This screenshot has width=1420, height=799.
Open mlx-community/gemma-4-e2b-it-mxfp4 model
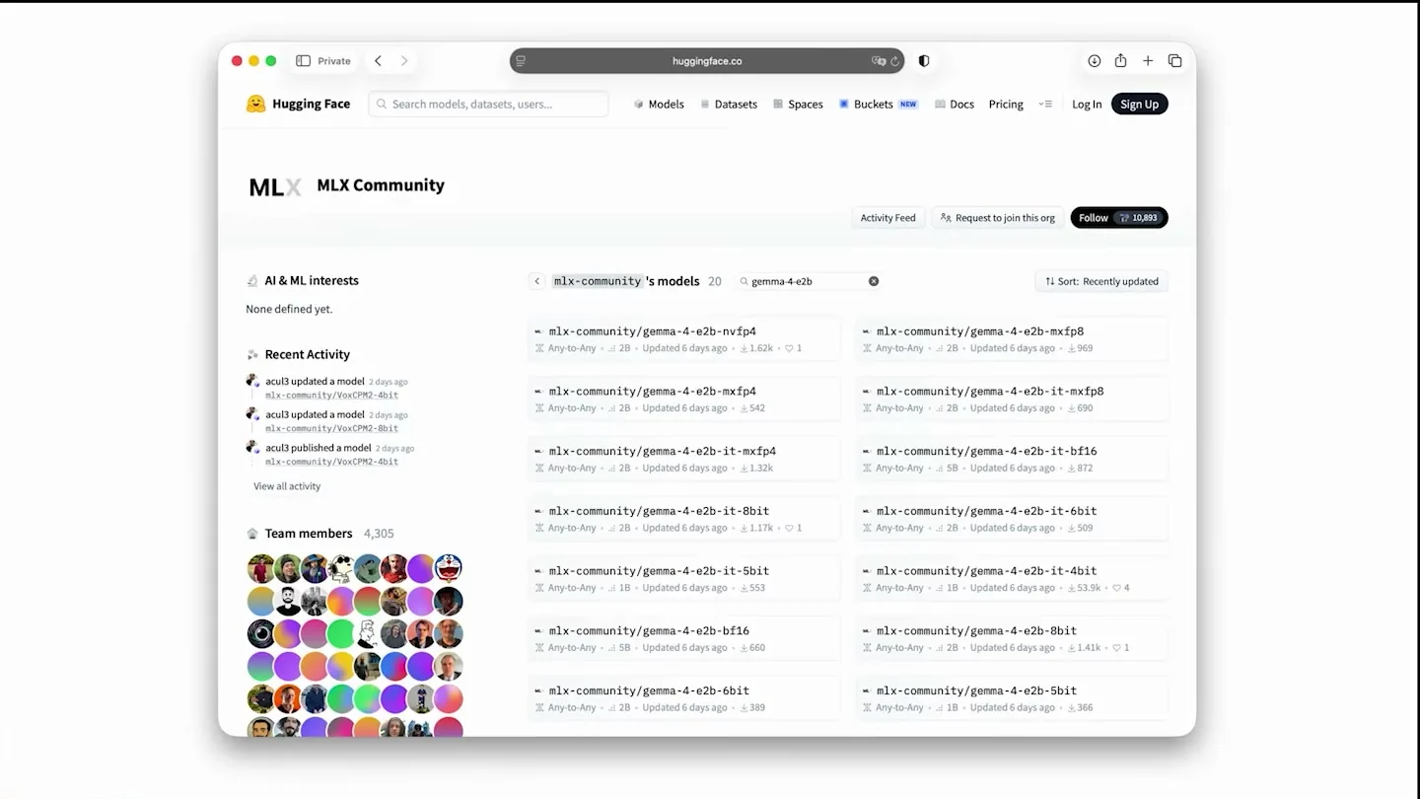coord(684,459)
